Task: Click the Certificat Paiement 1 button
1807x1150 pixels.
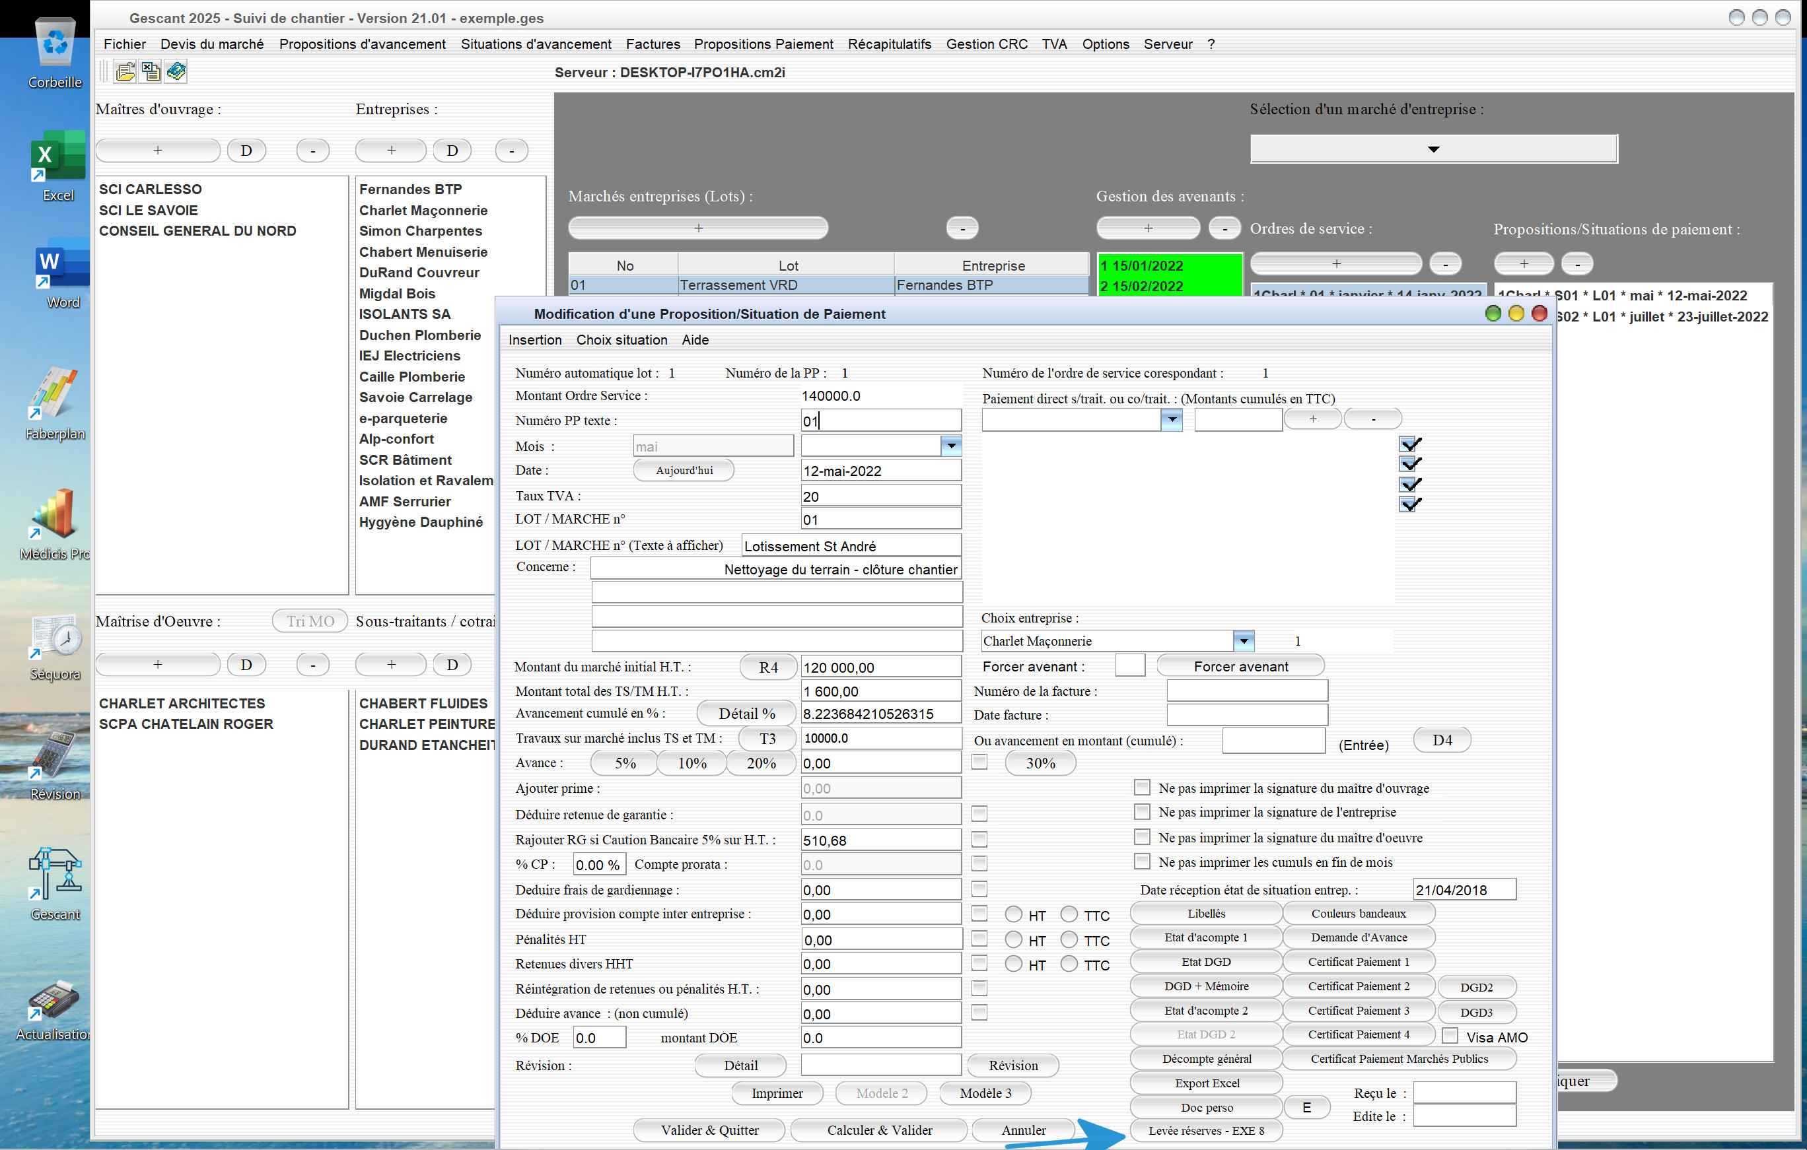Action: click(1359, 962)
